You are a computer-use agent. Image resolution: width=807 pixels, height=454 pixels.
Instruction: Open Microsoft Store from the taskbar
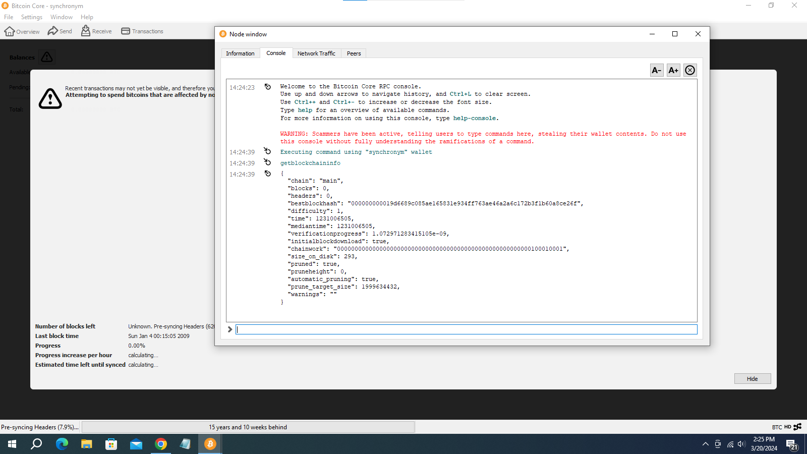tap(111, 444)
